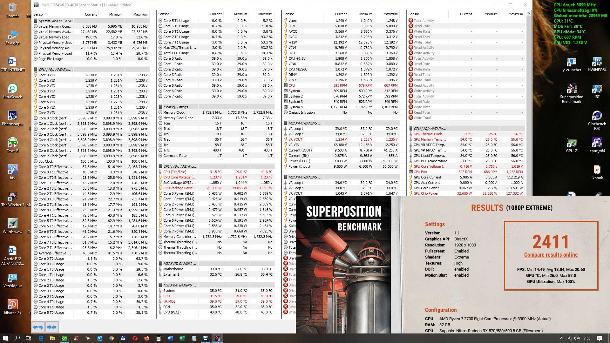Open Task View from taskbar
Screen dimensions: 610x343
point(29,338)
